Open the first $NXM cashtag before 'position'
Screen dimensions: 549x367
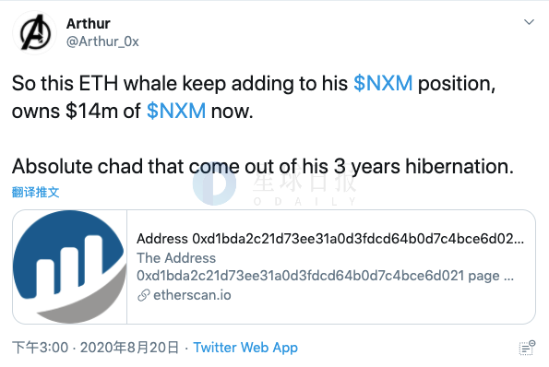(383, 84)
